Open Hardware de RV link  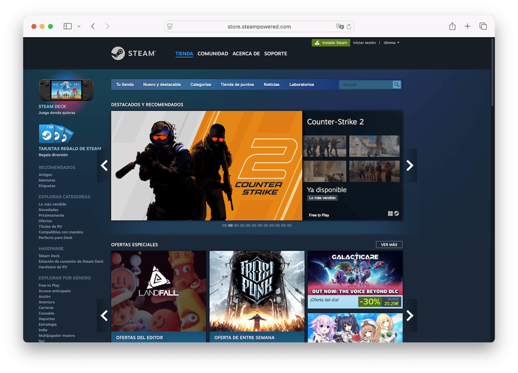(53, 267)
